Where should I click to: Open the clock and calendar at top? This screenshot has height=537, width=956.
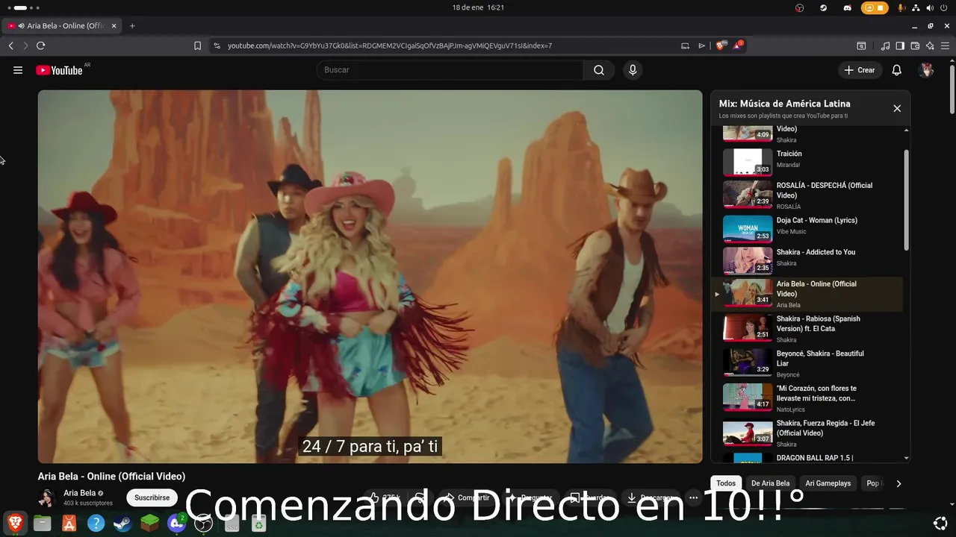pos(478,7)
